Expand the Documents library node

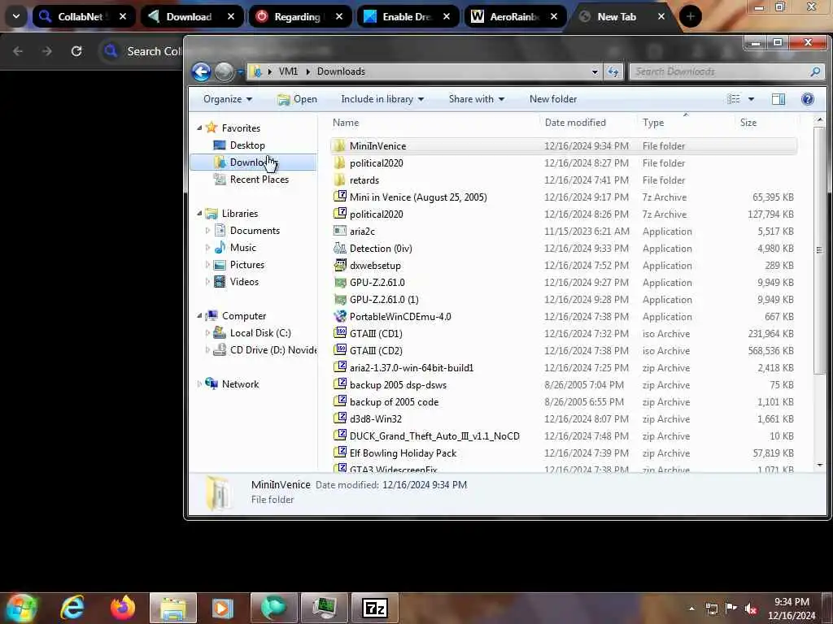pos(207,231)
